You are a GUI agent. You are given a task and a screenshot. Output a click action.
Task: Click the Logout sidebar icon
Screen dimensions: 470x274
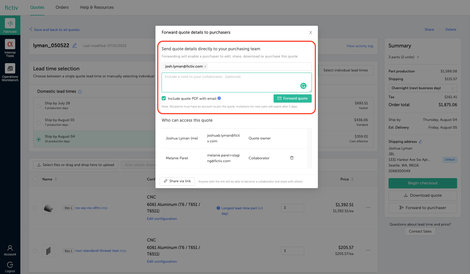tap(10, 267)
